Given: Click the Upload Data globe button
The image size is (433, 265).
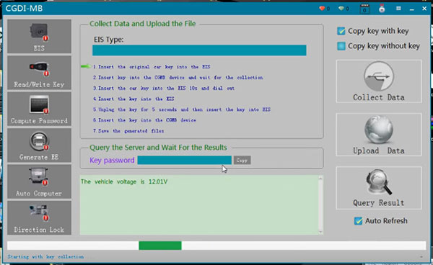Looking at the screenshot, I should (379, 135).
